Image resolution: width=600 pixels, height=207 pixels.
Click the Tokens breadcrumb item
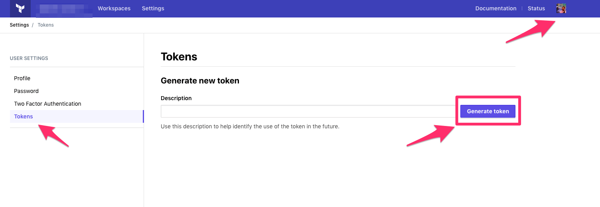pos(45,25)
